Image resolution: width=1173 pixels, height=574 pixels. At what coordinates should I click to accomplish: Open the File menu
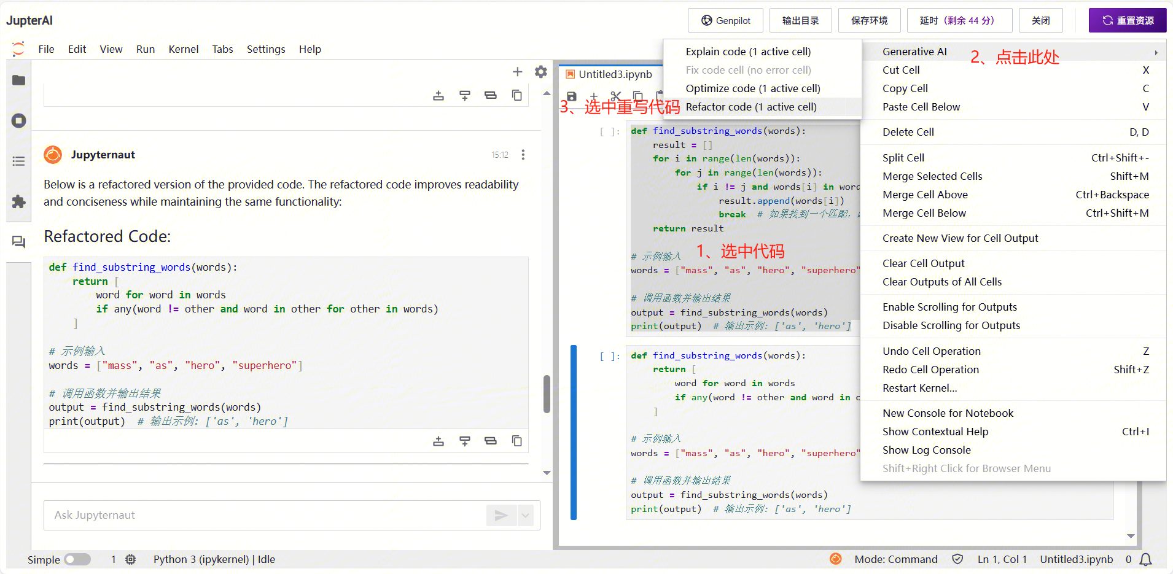(x=46, y=49)
